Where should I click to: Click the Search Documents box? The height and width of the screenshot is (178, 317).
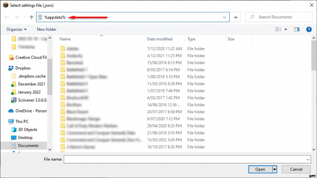279,17
